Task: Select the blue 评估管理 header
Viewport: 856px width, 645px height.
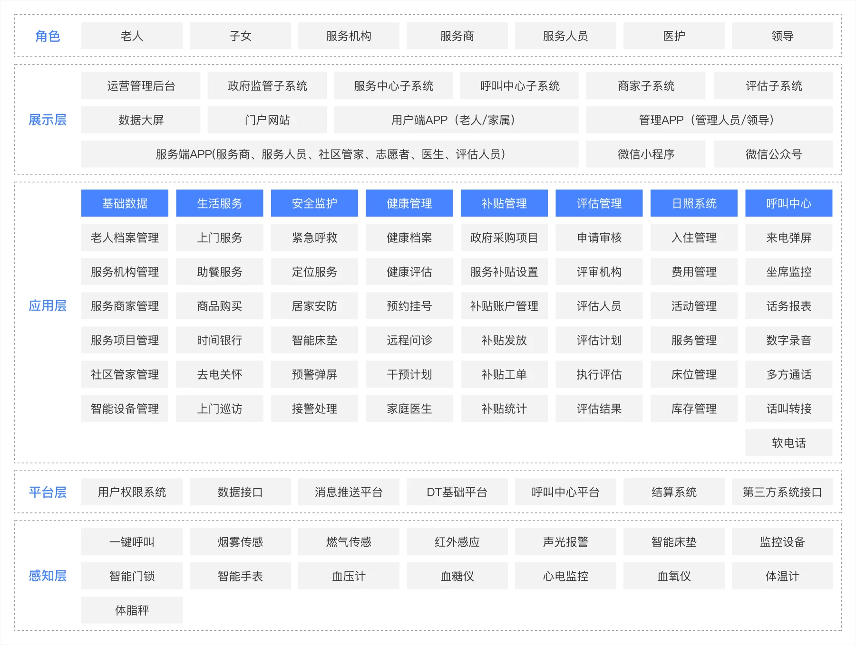Action: (x=599, y=203)
